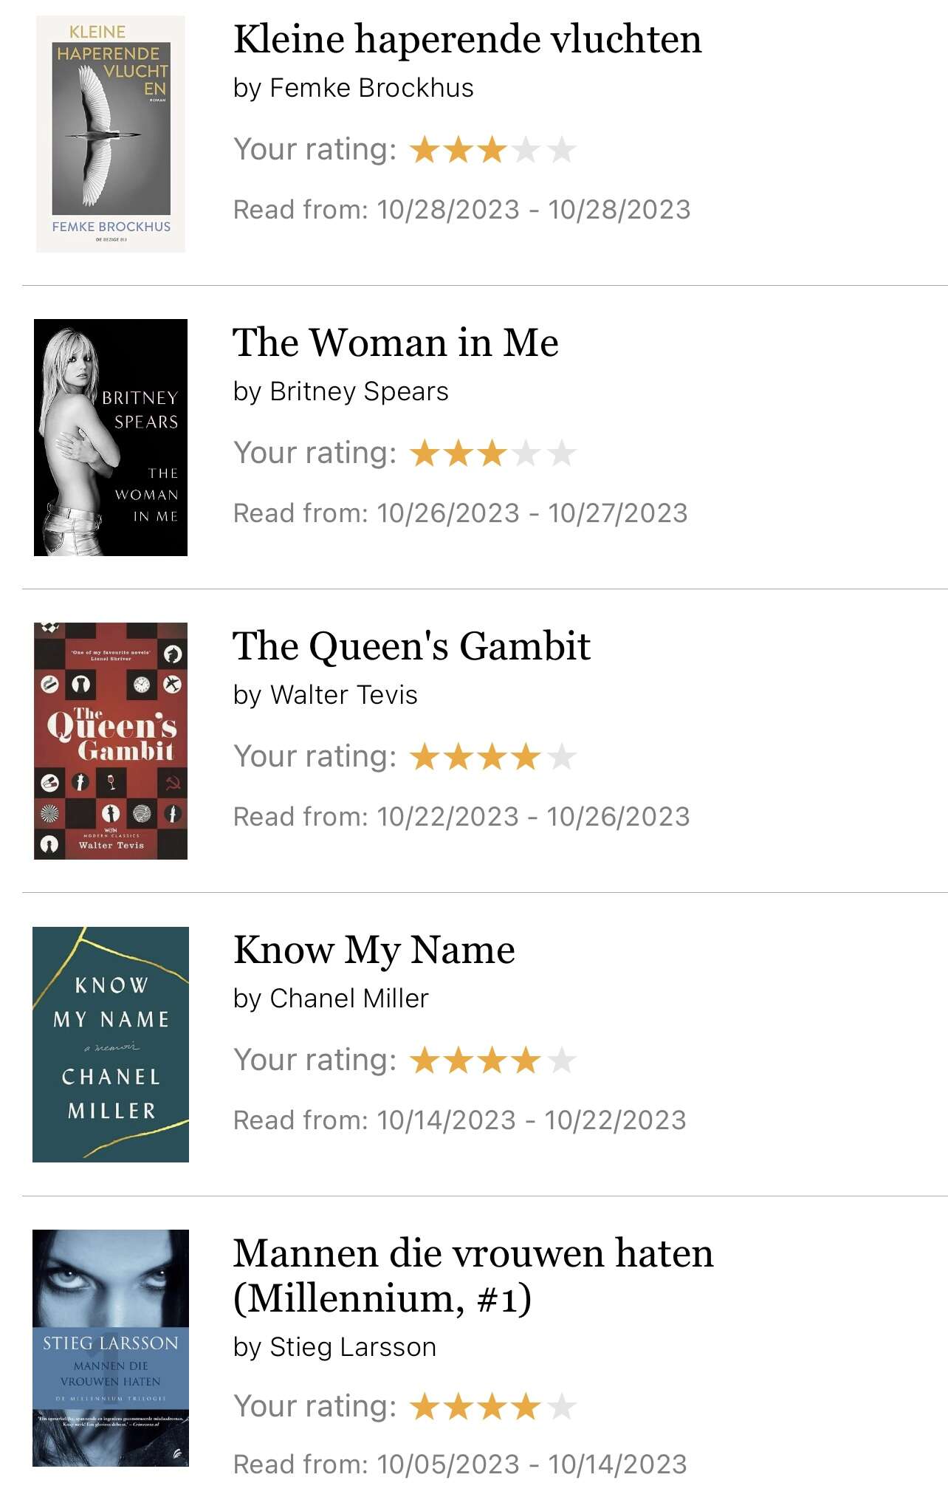
Task: Open the Kleine haperende vluchten title
Action: point(467,39)
